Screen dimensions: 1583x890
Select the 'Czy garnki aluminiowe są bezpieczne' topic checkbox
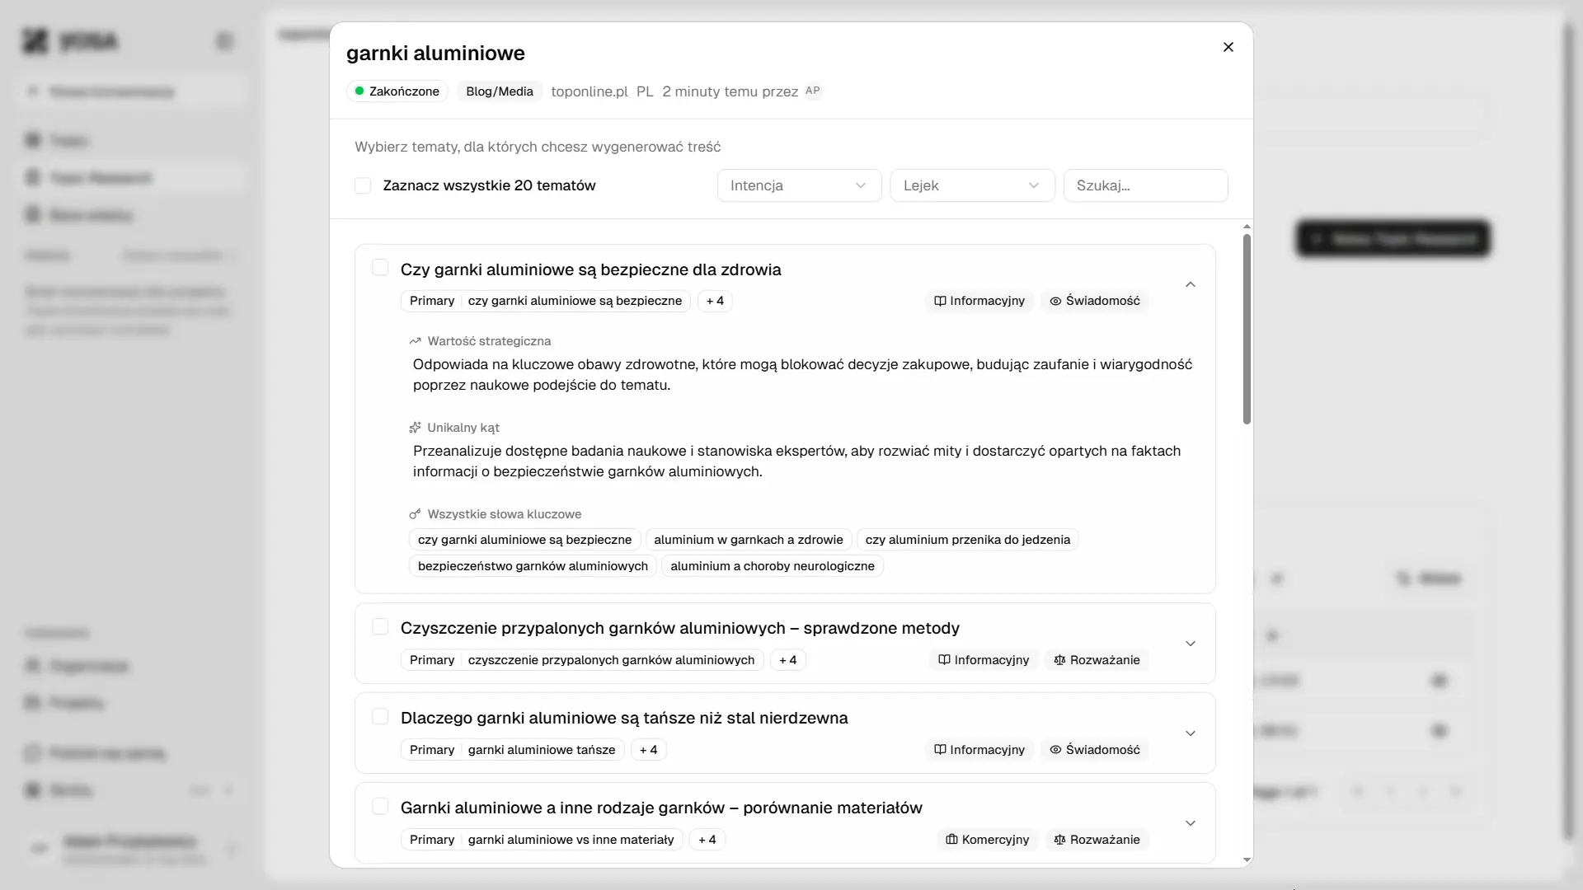(380, 267)
